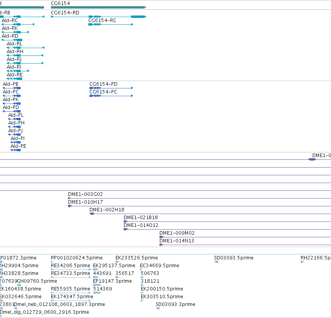
Task: Click the CG6154 gene label
Action: [60, 3]
